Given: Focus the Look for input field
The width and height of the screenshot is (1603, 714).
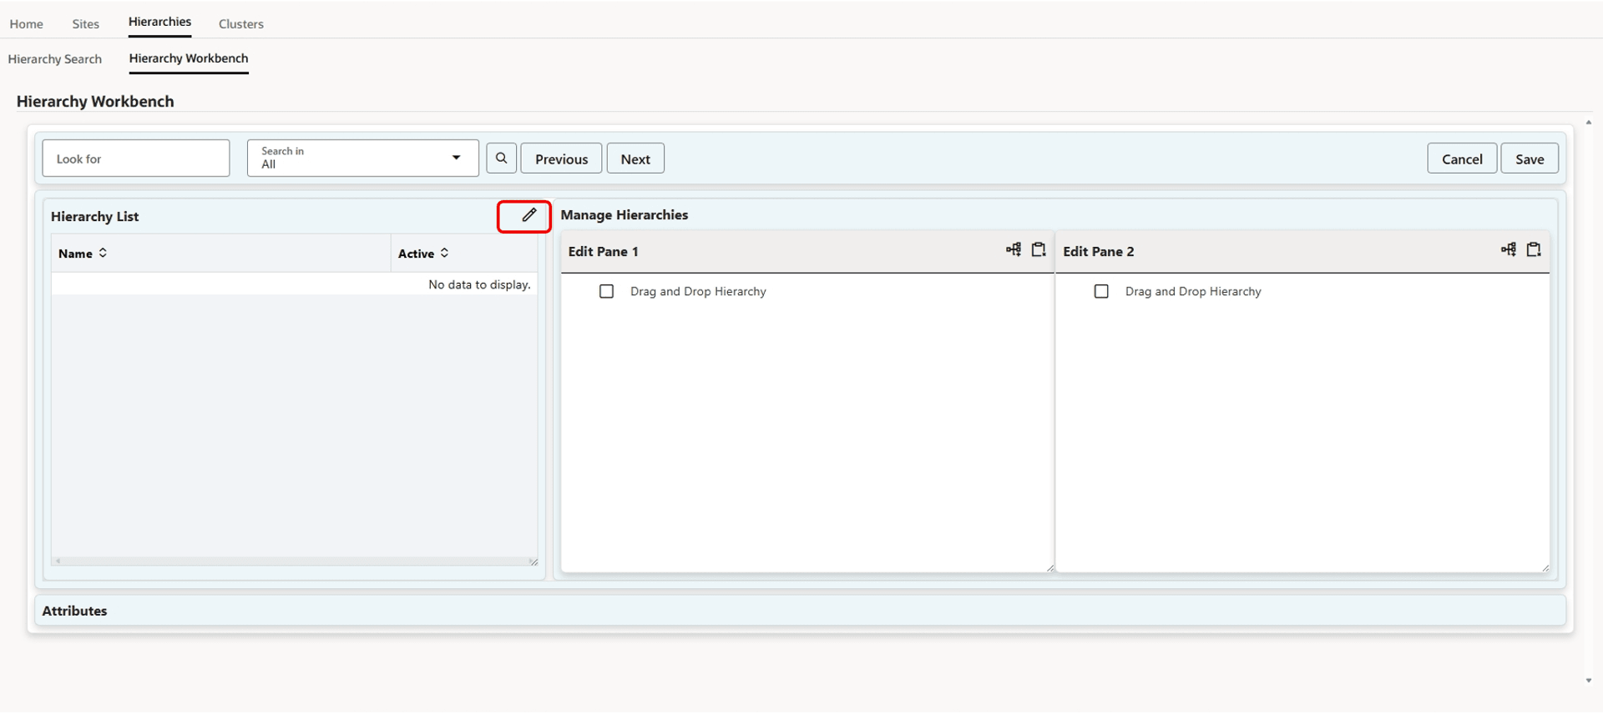Looking at the screenshot, I should [136, 158].
